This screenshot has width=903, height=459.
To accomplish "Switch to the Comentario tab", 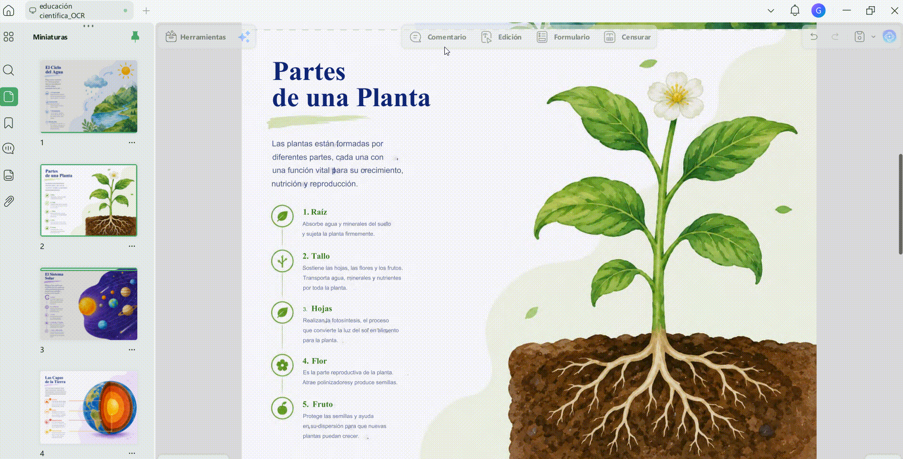I will point(438,37).
